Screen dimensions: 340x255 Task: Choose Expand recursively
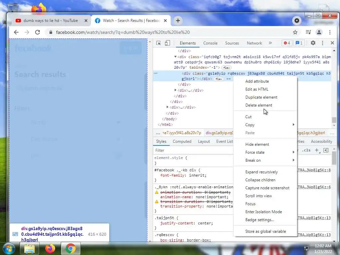point(265,172)
